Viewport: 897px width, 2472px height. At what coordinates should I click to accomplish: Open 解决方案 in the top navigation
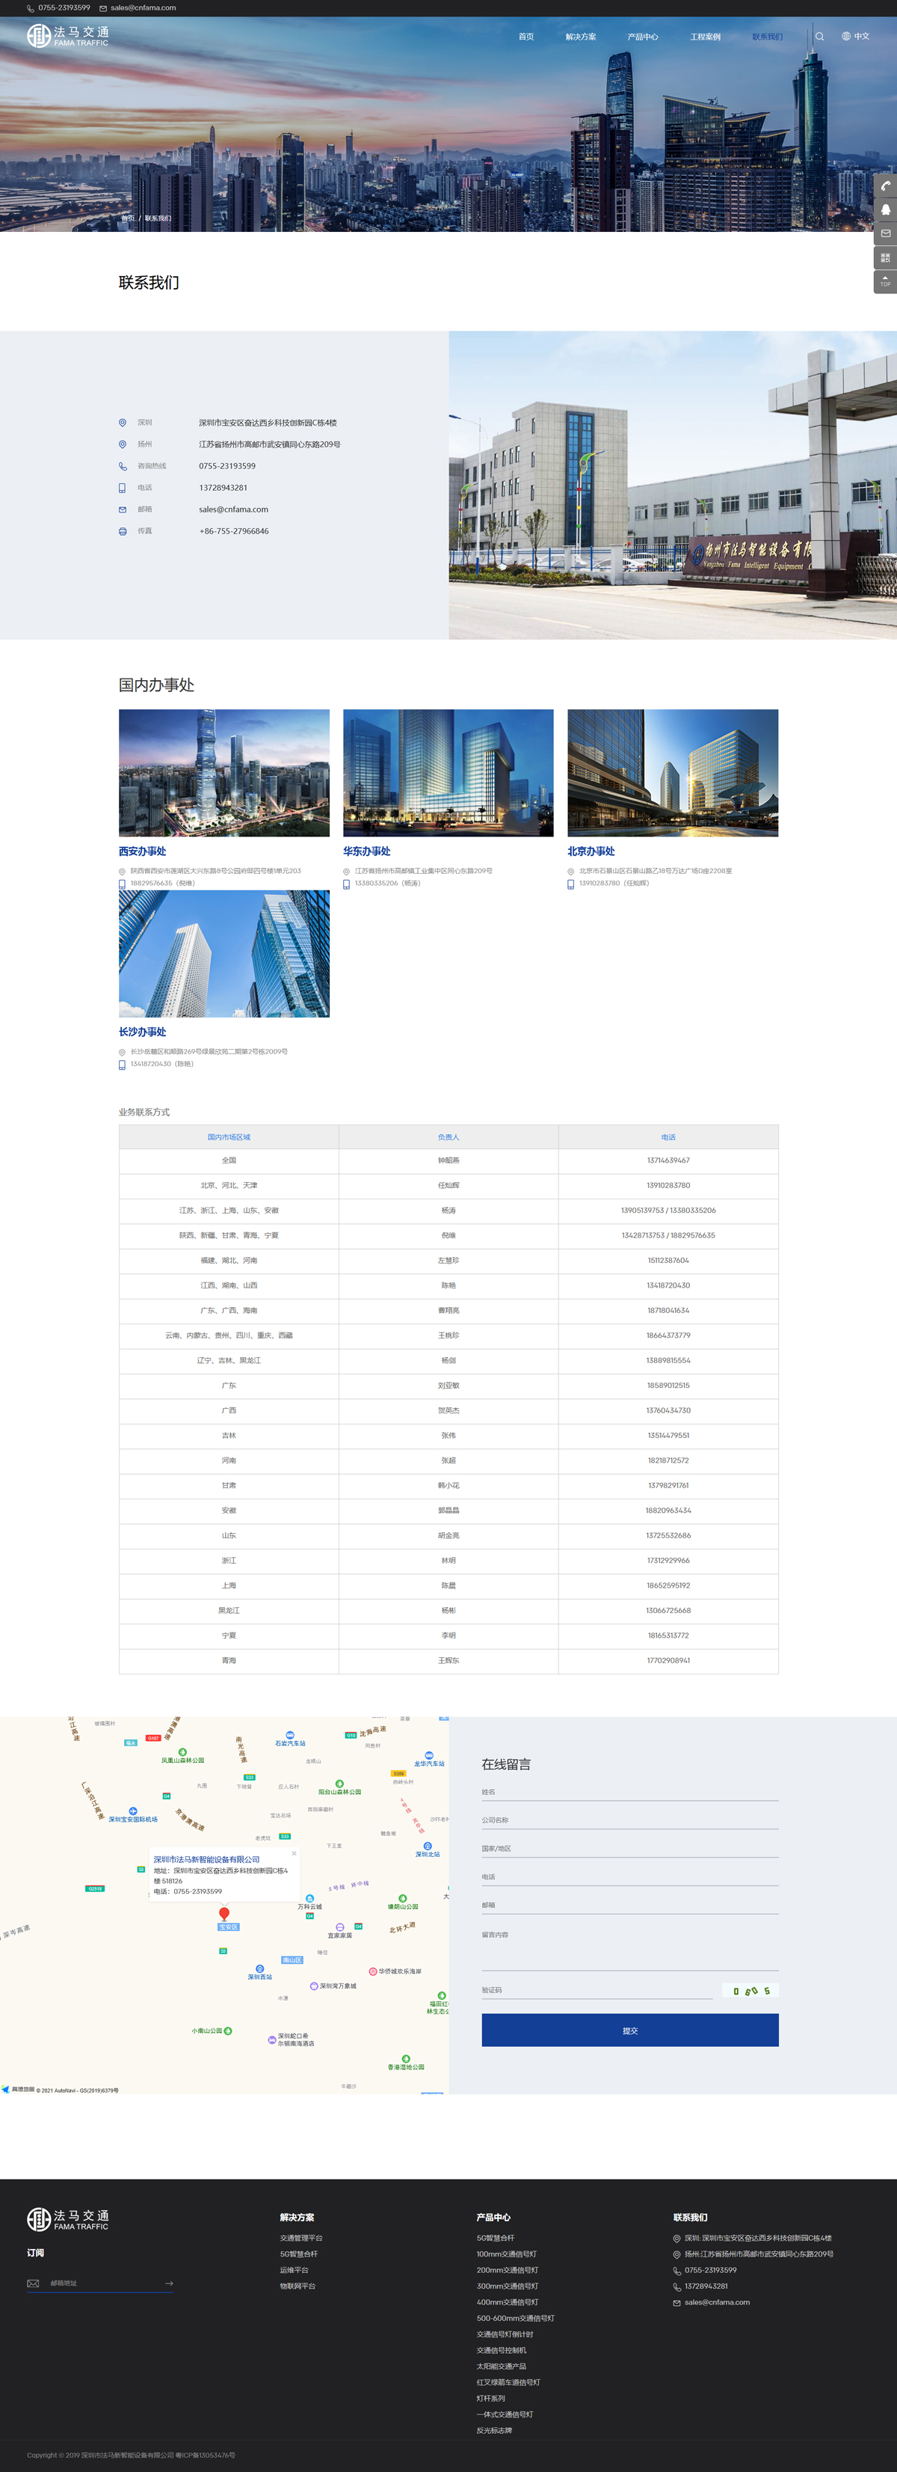pyautogui.click(x=580, y=37)
